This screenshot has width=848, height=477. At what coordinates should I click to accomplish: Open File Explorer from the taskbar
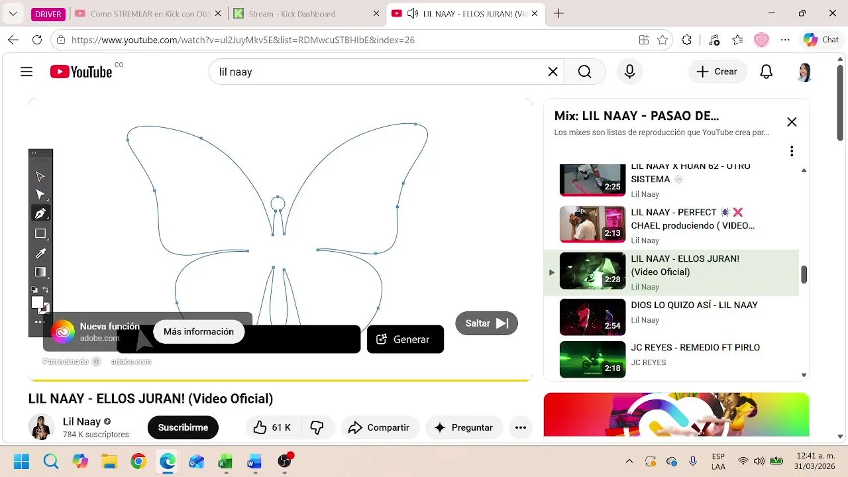109,461
